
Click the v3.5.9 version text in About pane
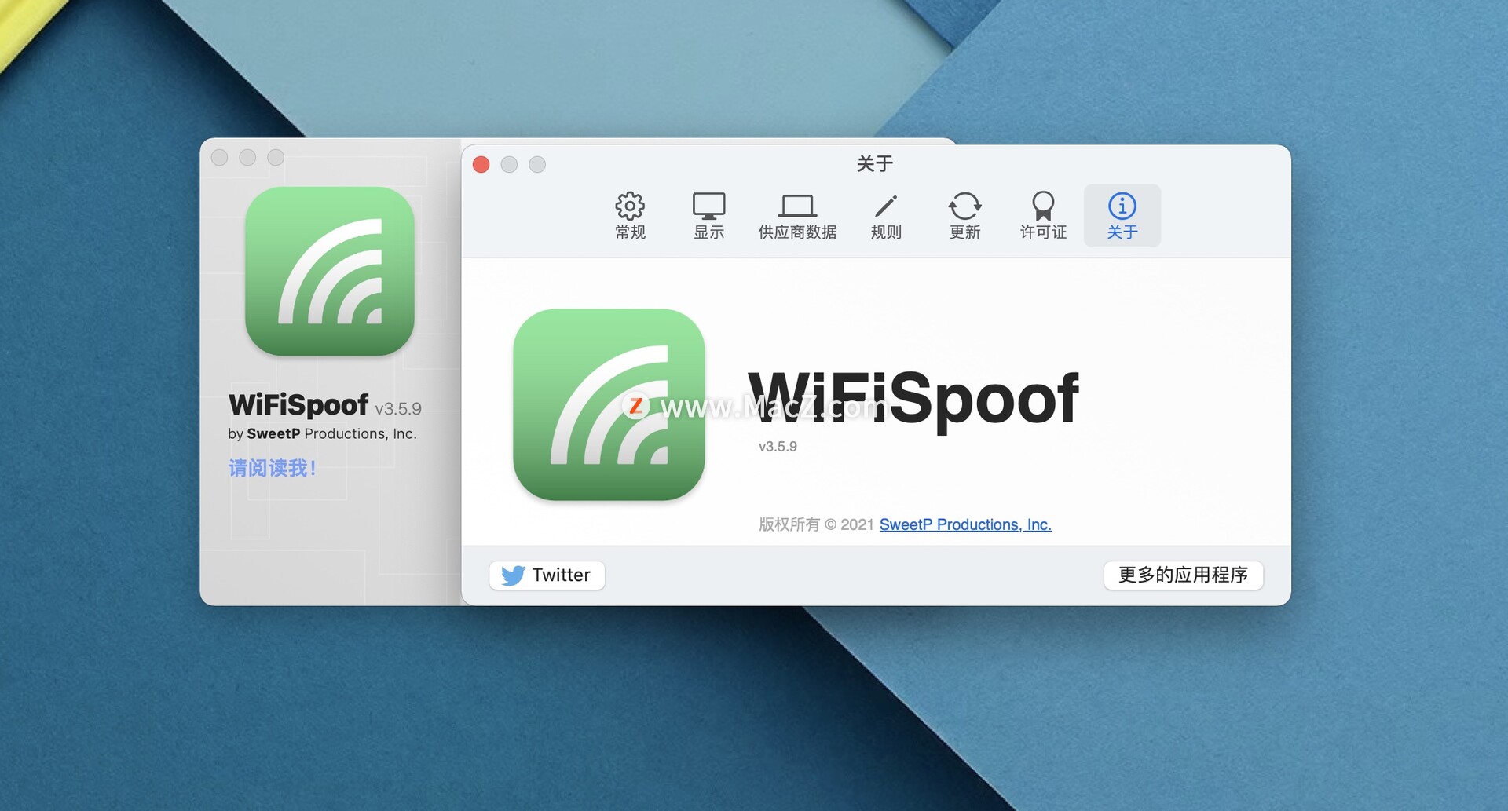[x=778, y=446]
